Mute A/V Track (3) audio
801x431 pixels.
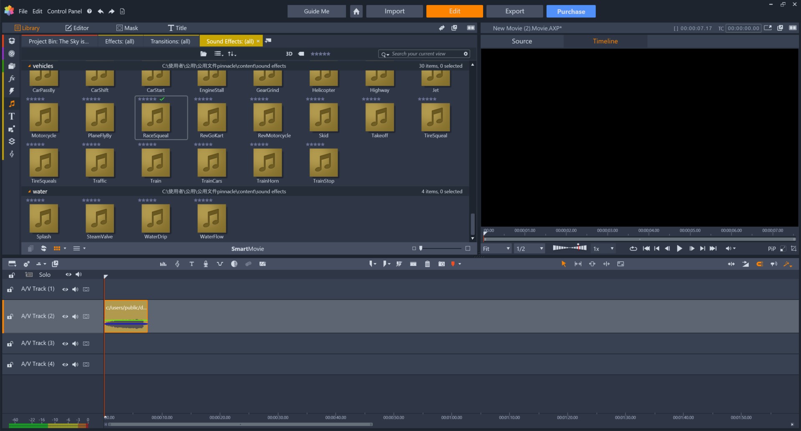tap(75, 344)
